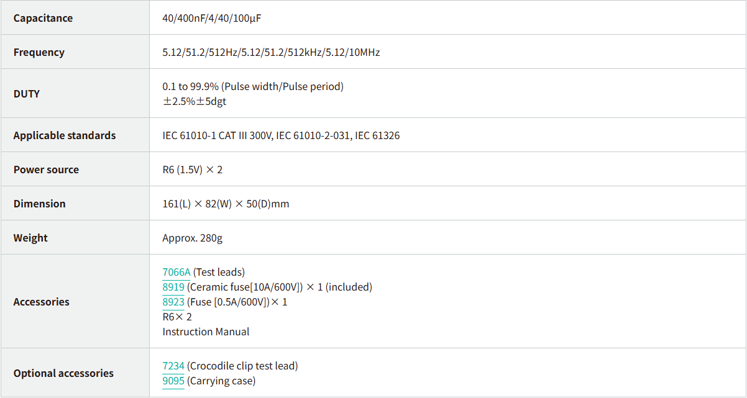Click the frequency ranges value text
The image size is (747, 398).
(x=271, y=52)
